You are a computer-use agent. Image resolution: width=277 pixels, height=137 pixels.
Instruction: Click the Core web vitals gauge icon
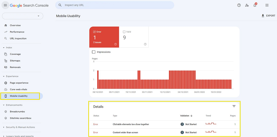click(x=6, y=89)
